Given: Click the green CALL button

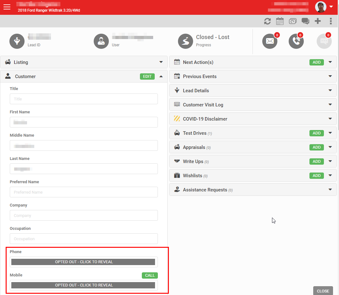Looking at the screenshot, I should pyautogui.click(x=150, y=275).
